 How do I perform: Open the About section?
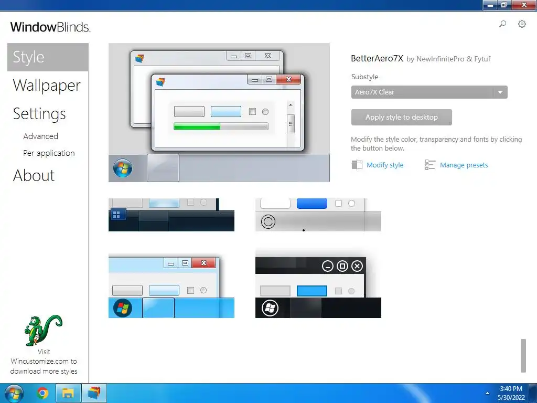34,175
